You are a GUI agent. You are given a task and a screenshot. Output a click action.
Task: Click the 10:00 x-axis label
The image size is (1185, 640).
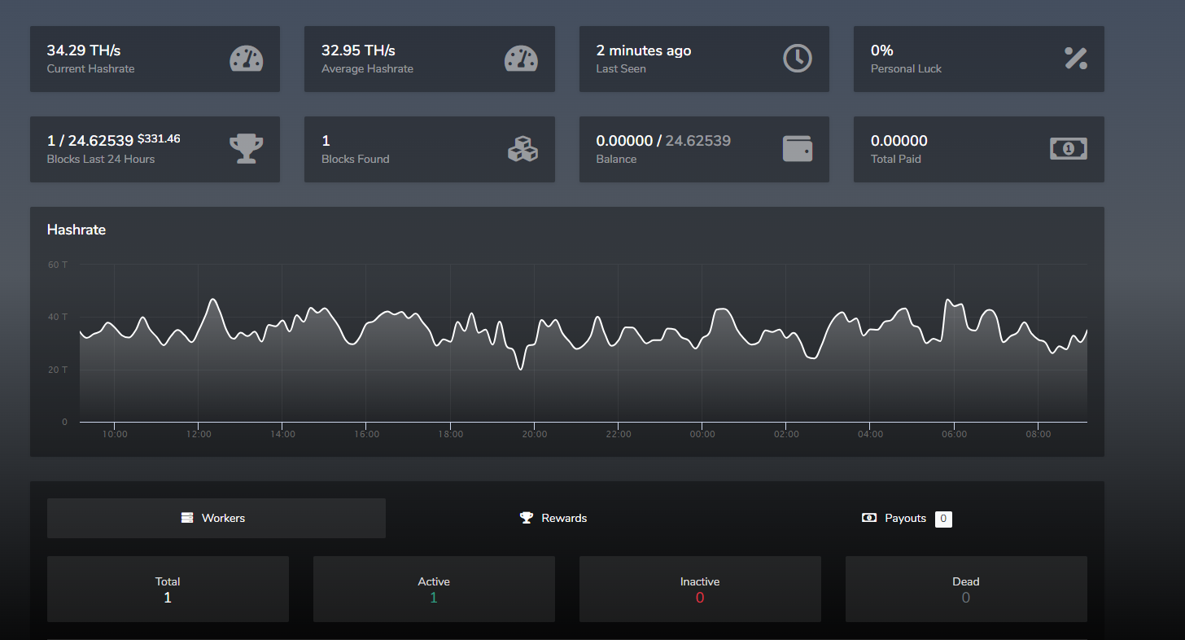click(x=115, y=434)
